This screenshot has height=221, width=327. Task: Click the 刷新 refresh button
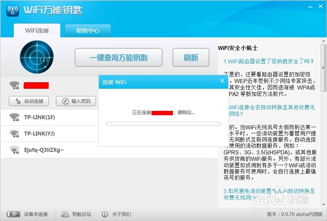pyautogui.click(x=191, y=58)
